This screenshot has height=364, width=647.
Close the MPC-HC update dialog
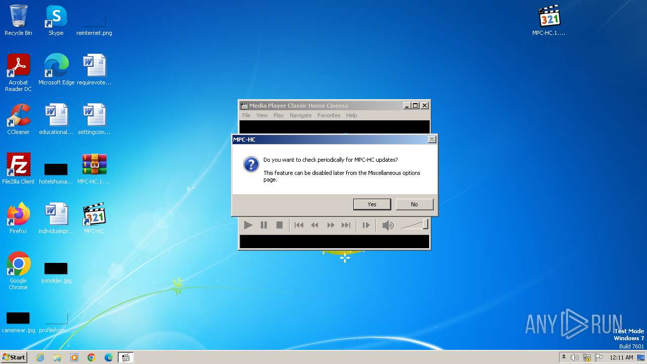(x=432, y=140)
